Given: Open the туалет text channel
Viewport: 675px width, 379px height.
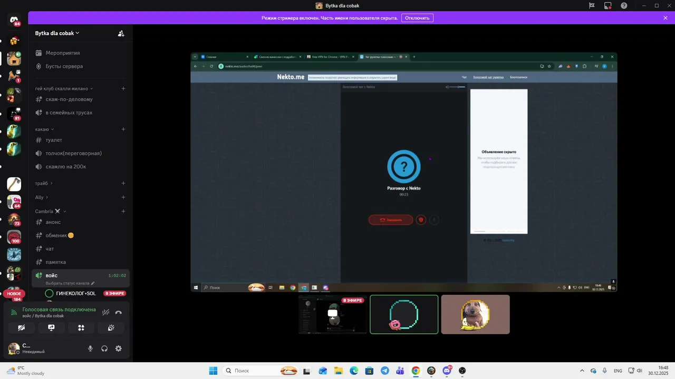Looking at the screenshot, I should (x=81, y=140).
